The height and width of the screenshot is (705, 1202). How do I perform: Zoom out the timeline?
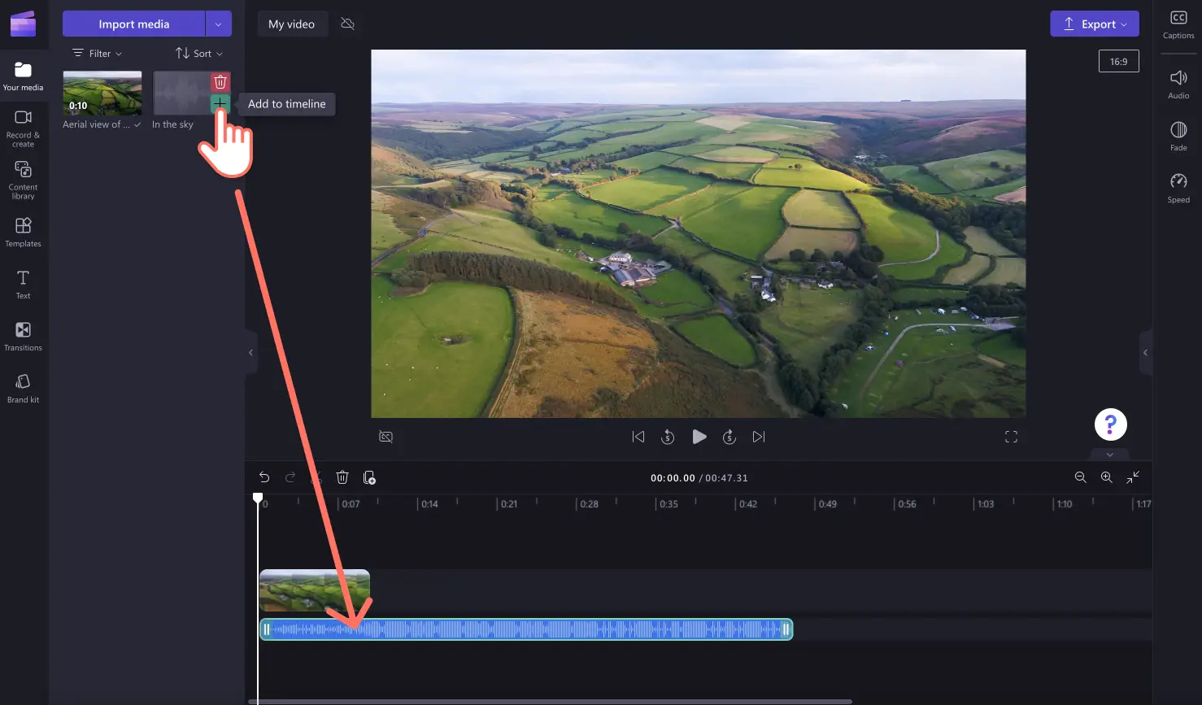(1080, 477)
